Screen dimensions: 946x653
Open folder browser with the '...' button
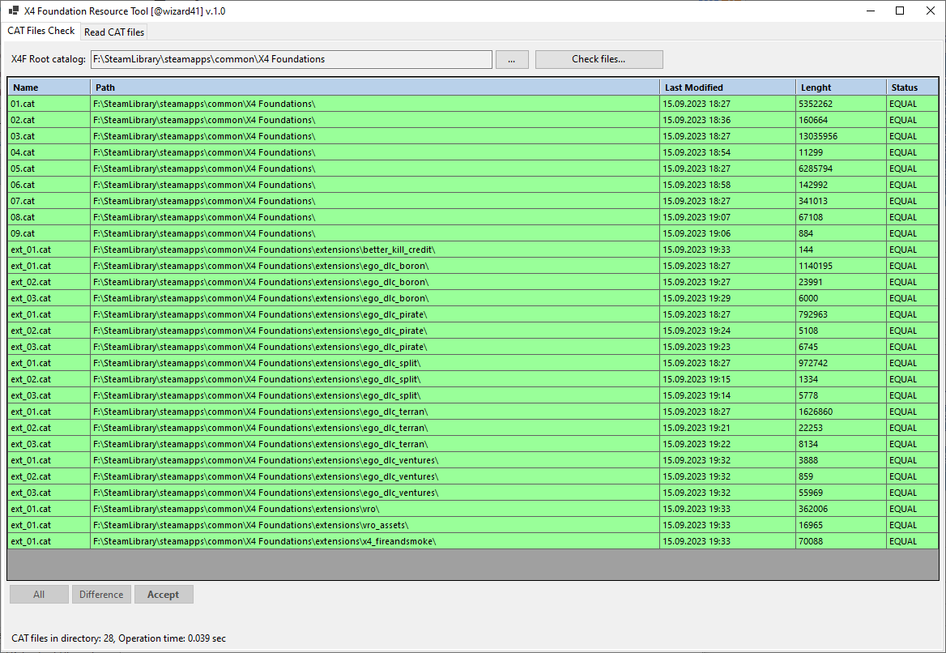click(x=512, y=59)
